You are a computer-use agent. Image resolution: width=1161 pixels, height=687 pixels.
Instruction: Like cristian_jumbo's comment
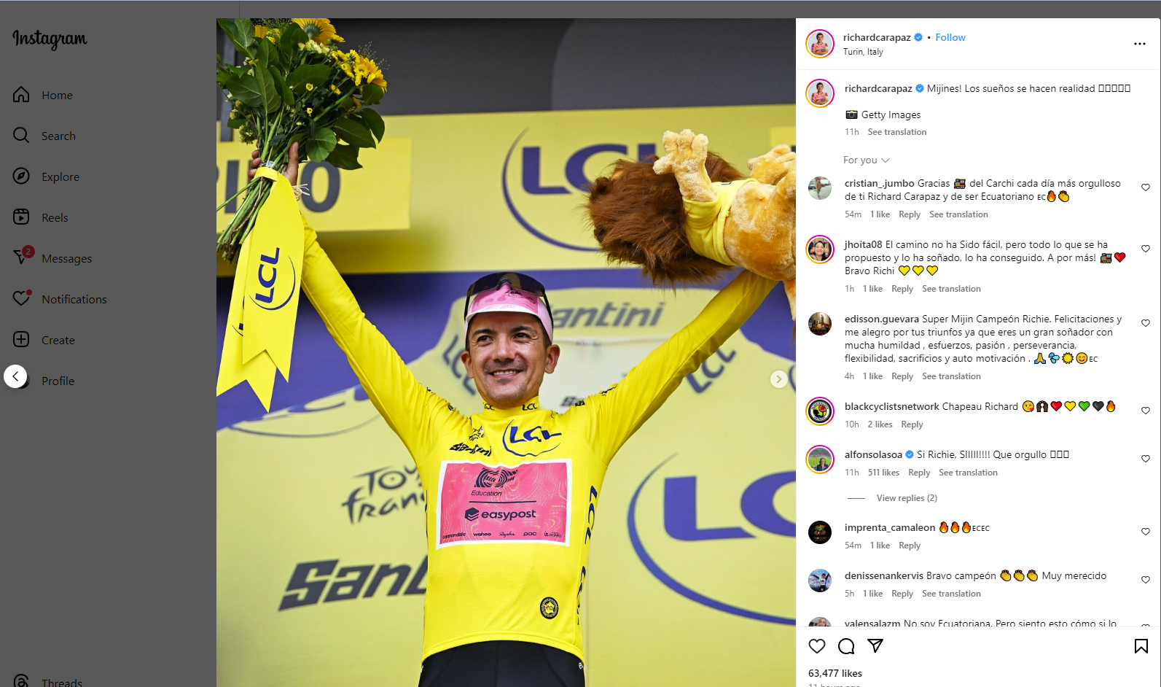[x=1146, y=187]
